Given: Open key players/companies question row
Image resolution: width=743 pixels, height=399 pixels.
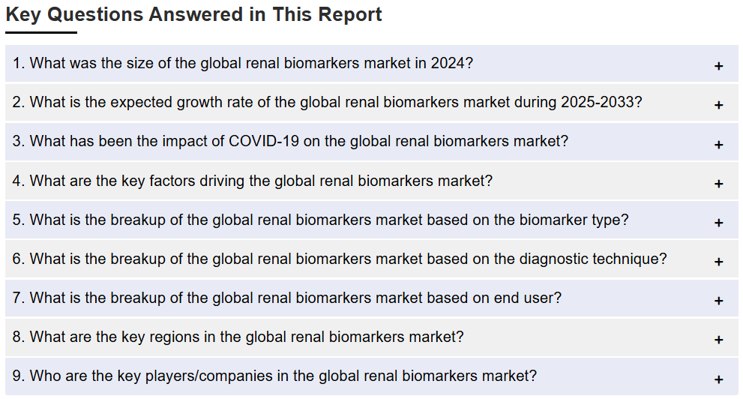Looking at the screenshot, I should point(372,376).
